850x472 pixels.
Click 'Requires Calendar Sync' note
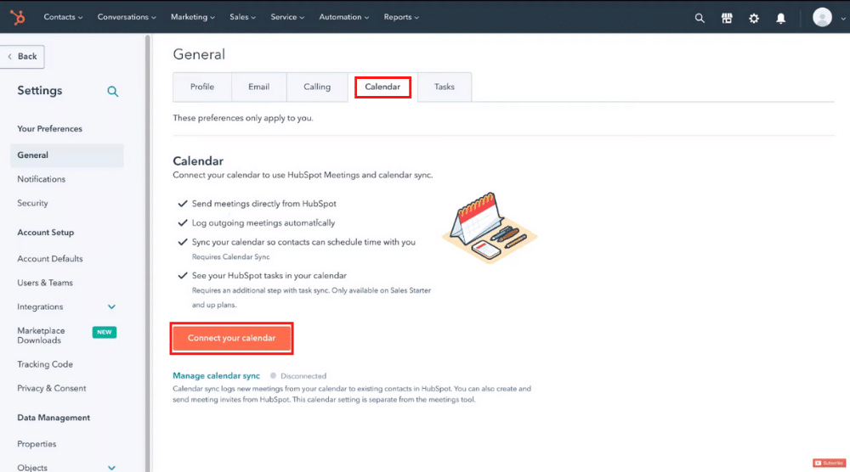[231, 257]
